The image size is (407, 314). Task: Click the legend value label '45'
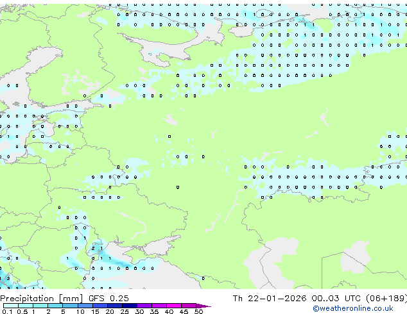coord(184,311)
